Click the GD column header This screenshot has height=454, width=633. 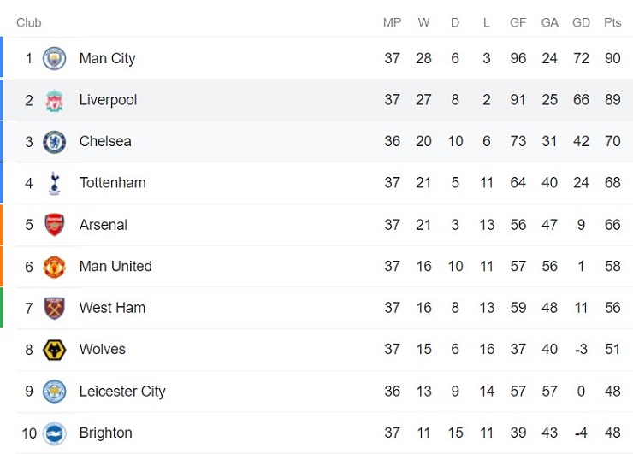point(581,22)
